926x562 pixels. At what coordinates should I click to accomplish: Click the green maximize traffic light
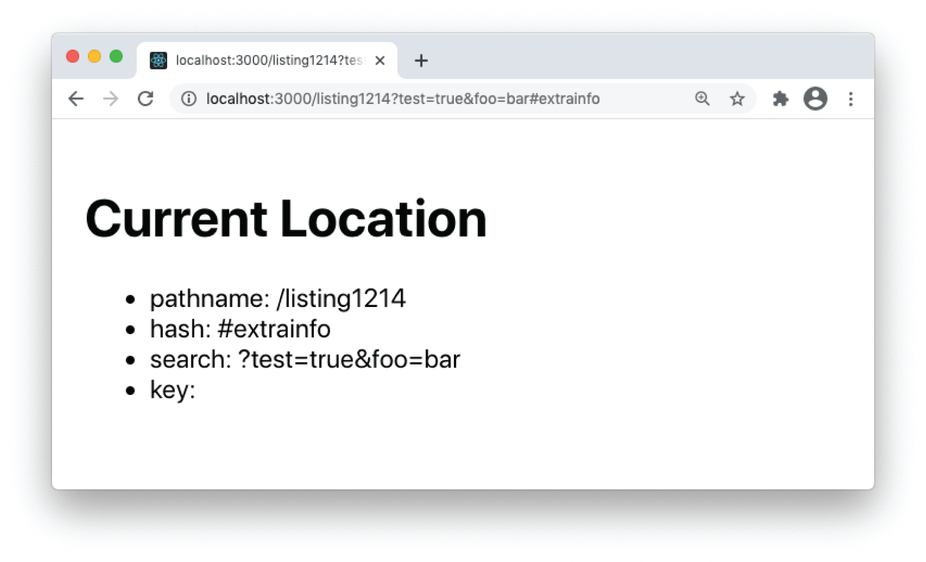click(x=116, y=56)
